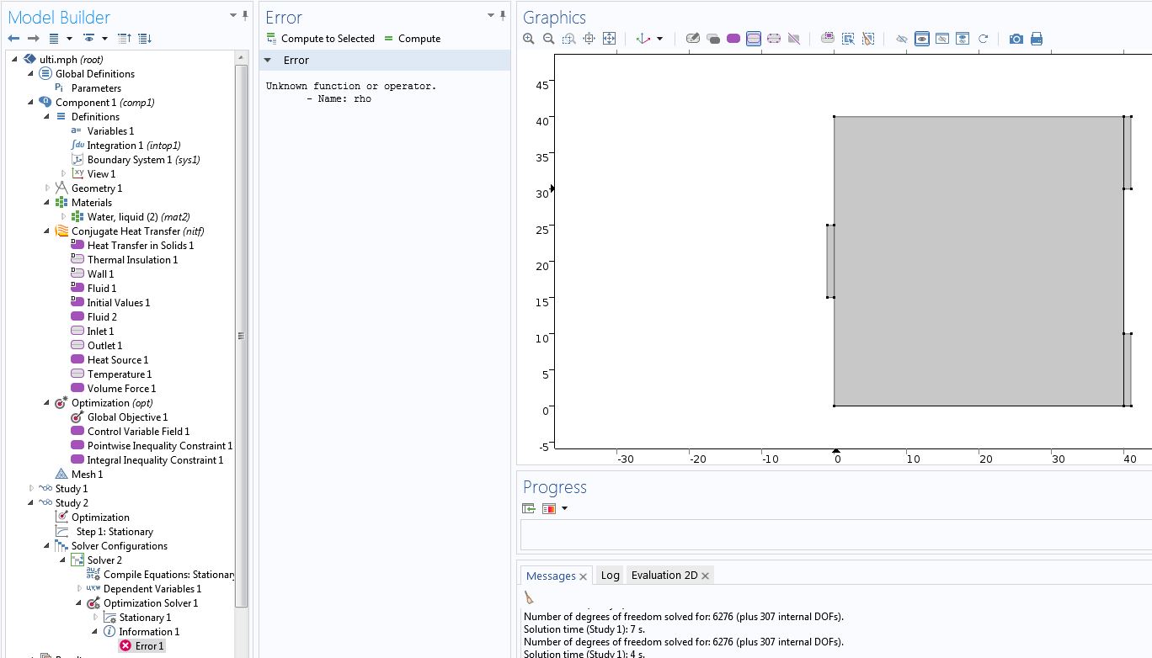Open the Evaluation 2D tab
This screenshot has width=1152, height=658.
pos(664,576)
